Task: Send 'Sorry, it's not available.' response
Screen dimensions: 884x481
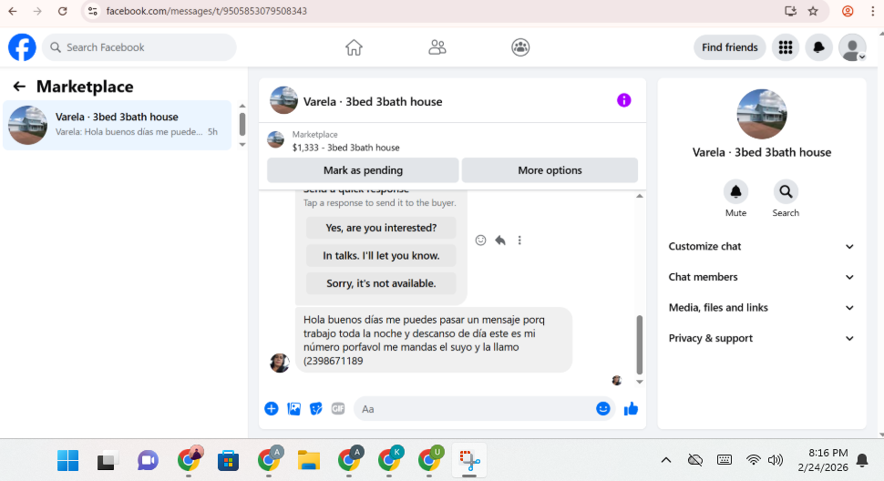Action: click(x=381, y=283)
